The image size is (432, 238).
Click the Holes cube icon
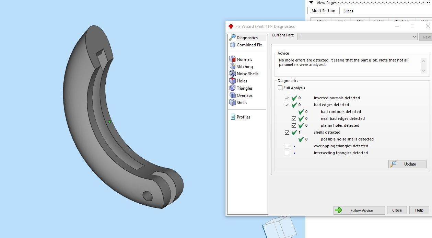[232, 81]
